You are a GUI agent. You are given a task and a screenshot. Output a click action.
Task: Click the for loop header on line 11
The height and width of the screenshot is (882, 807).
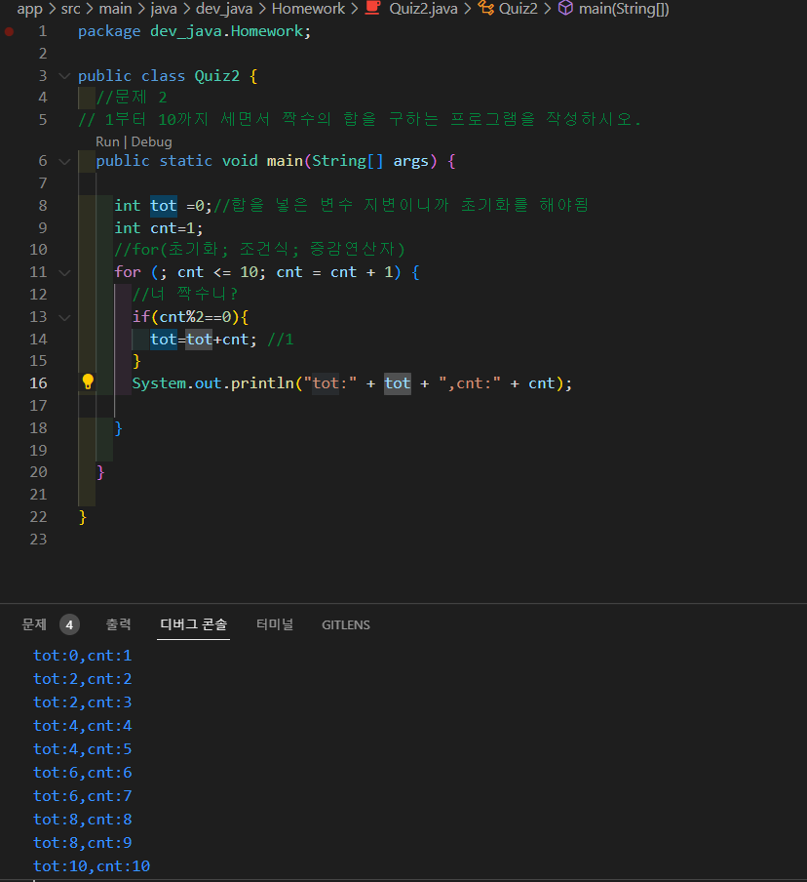[267, 272]
